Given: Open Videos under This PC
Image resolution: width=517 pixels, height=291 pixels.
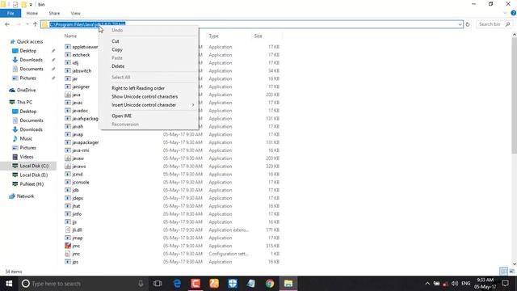Looking at the screenshot, I should [x=27, y=157].
